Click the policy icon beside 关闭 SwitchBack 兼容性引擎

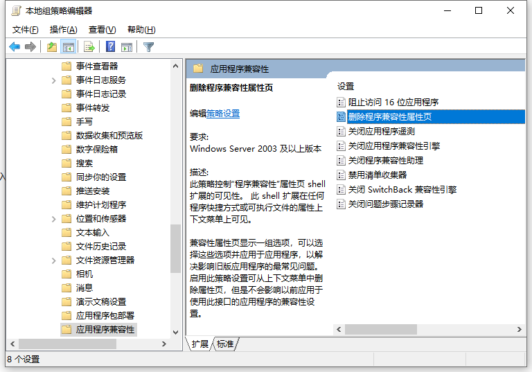341,189
